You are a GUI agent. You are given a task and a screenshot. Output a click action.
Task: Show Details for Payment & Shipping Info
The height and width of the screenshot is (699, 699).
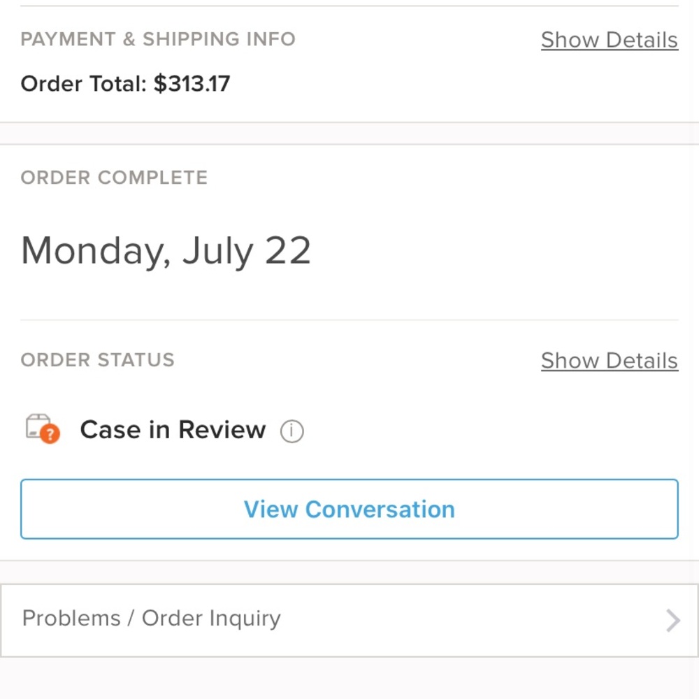[x=610, y=40]
